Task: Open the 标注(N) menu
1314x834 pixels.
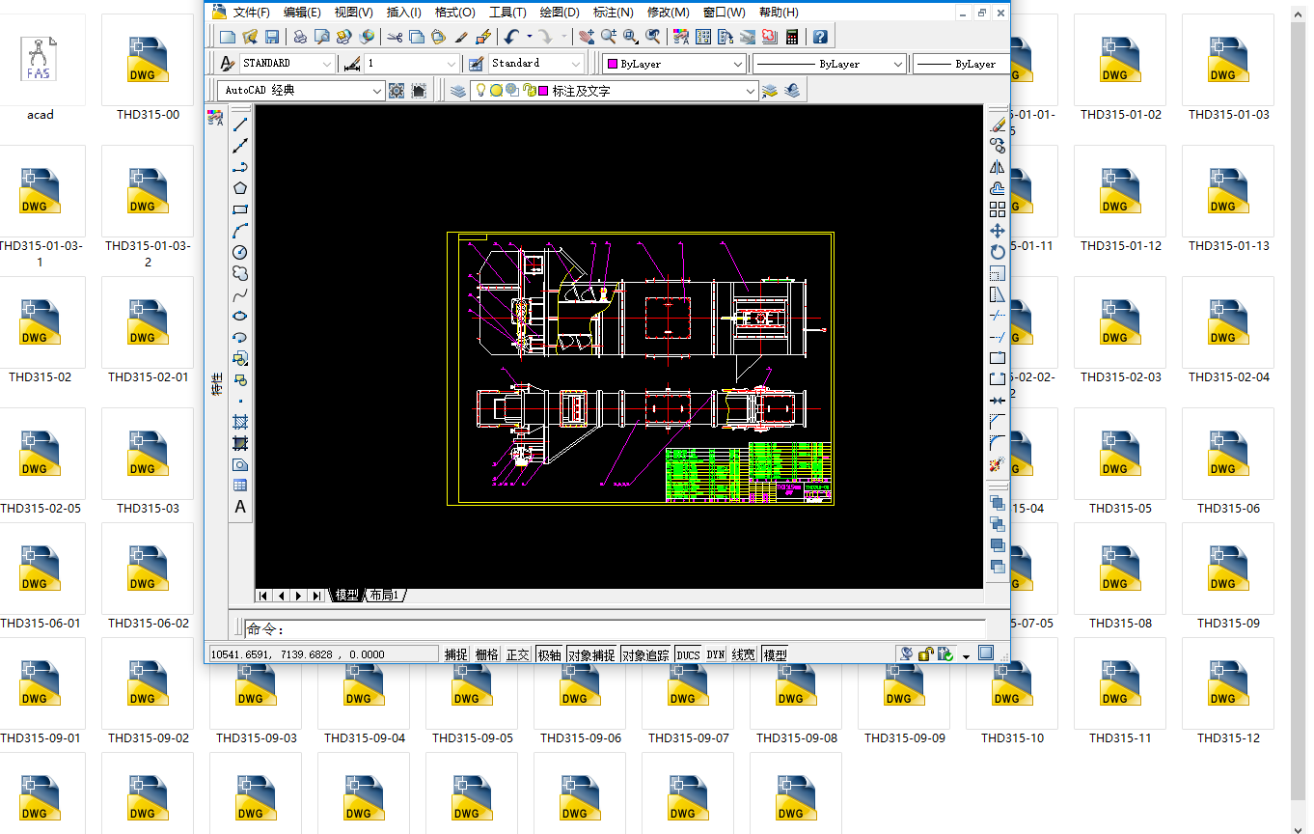Action: pos(614,13)
